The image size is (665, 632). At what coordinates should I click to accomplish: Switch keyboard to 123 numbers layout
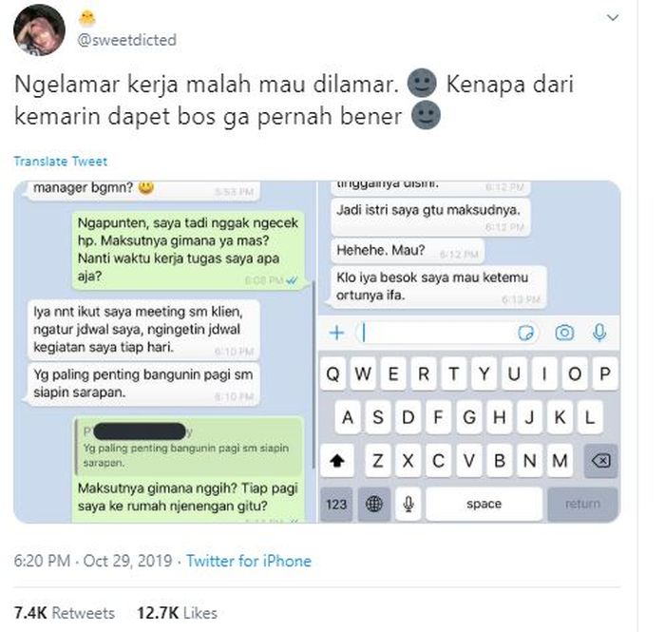coord(336,504)
